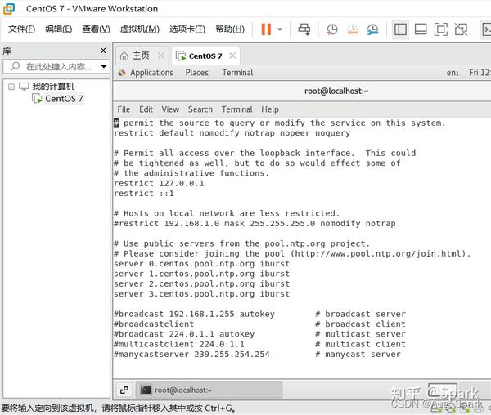Select root@localhost:~ taskbar window button
This screenshot has width=491, height=415.
[209, 390]
